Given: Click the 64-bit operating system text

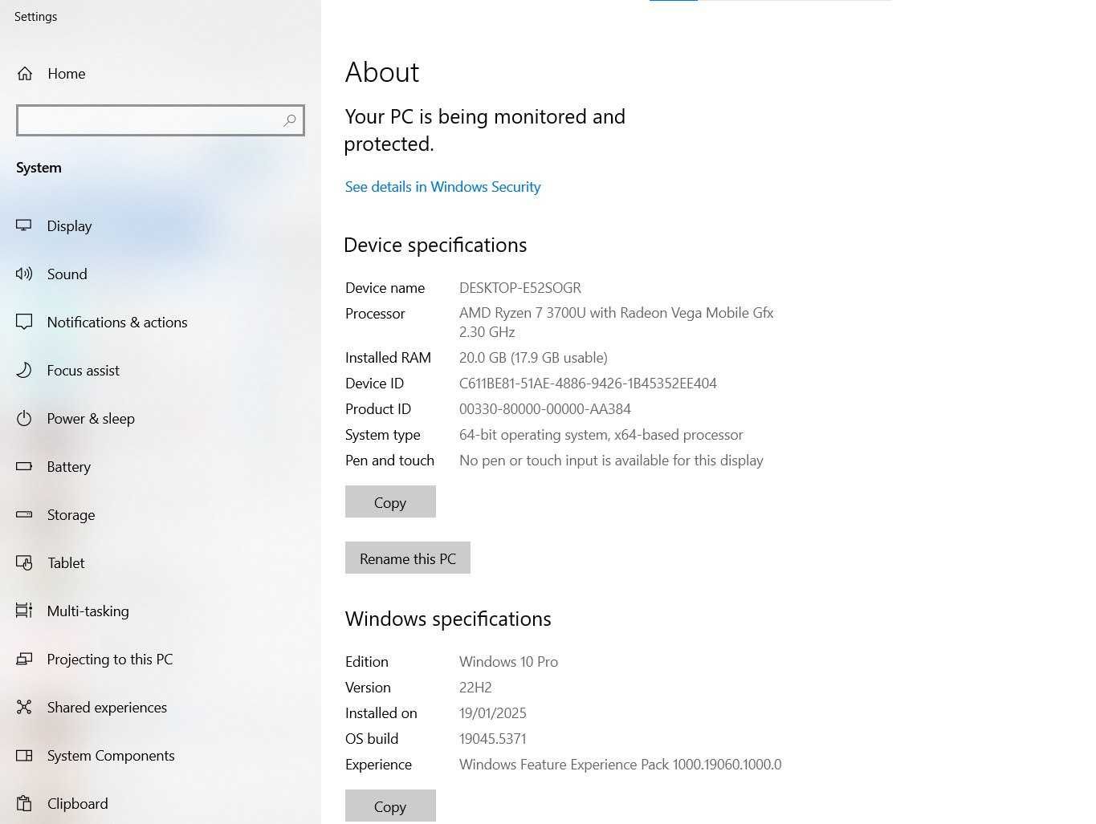Looking at the screenshot, I should [601, 435].
